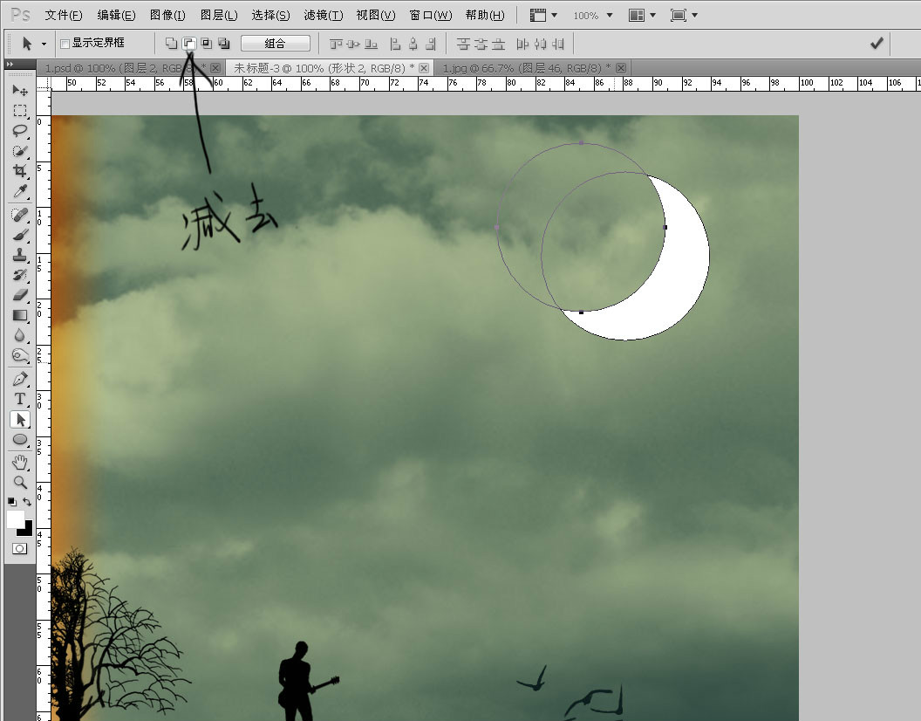921x721 pixels.
Task: Select the Clone Stamp tool
Action: pyautogui.click(x=20, y=255)
